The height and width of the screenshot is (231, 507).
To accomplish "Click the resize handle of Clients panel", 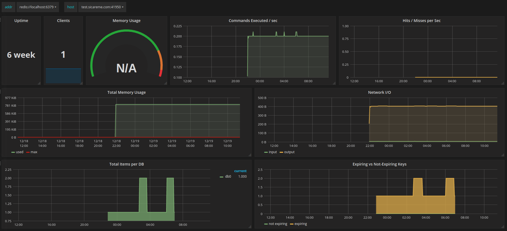I will 81,83.
